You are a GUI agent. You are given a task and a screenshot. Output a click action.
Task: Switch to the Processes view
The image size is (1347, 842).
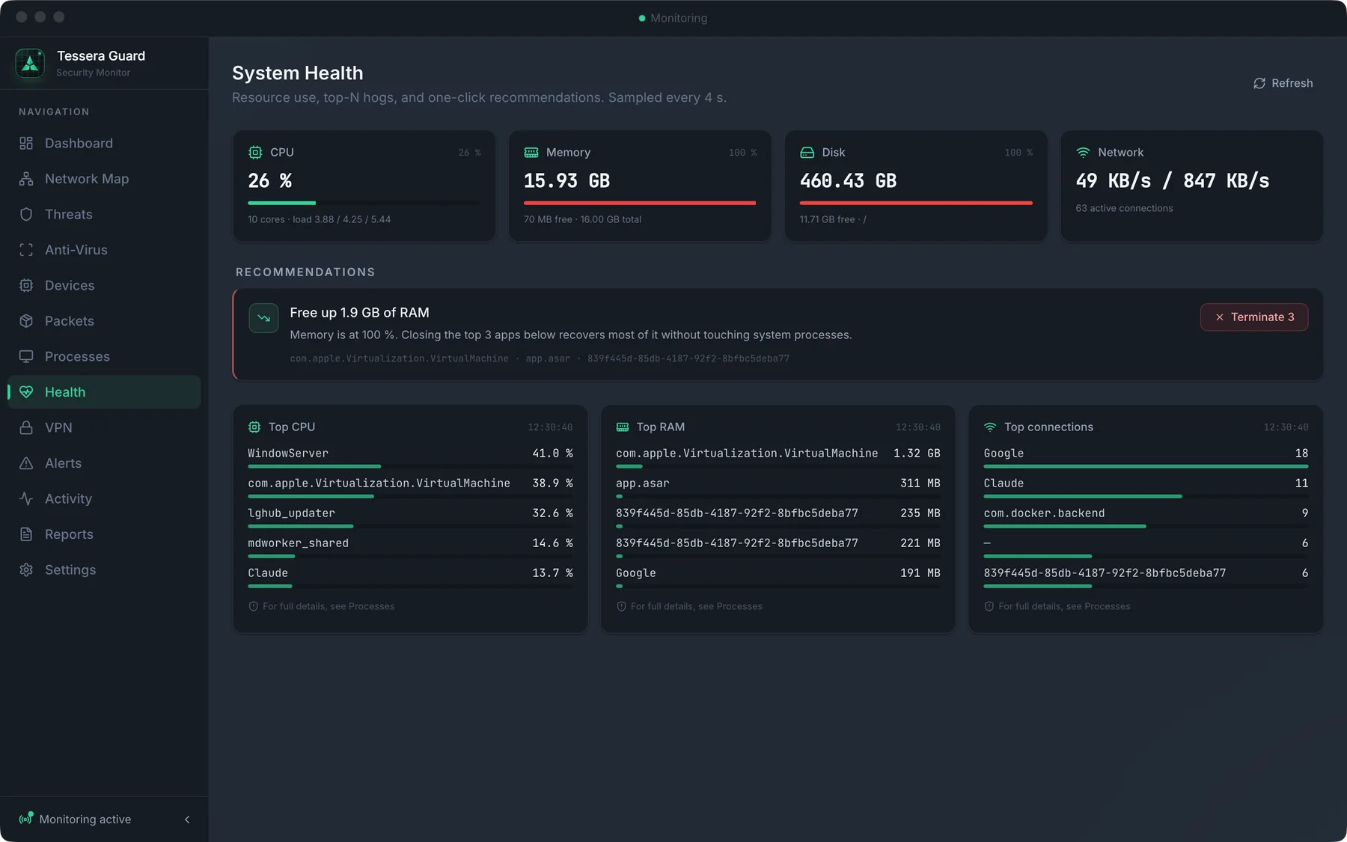pos(104,356)
